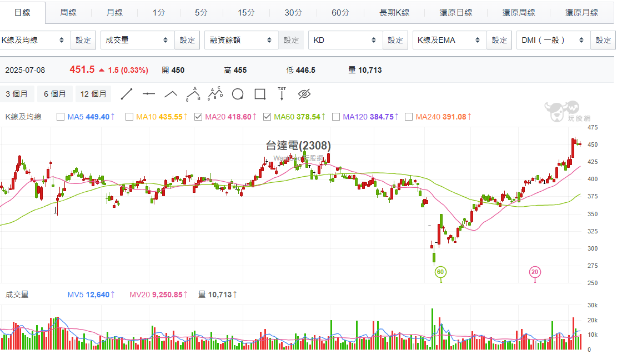
Task: Open the K線及均線 dropdown
Action: [x=34, y=40]
